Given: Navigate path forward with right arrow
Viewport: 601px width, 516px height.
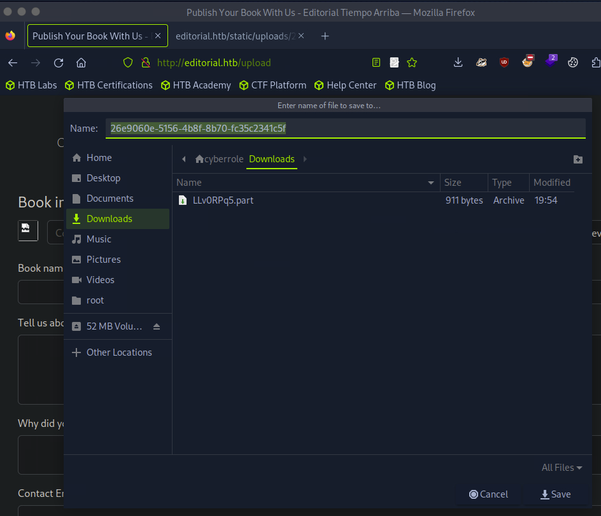Looking at the screenshot, I should (305, 159).
